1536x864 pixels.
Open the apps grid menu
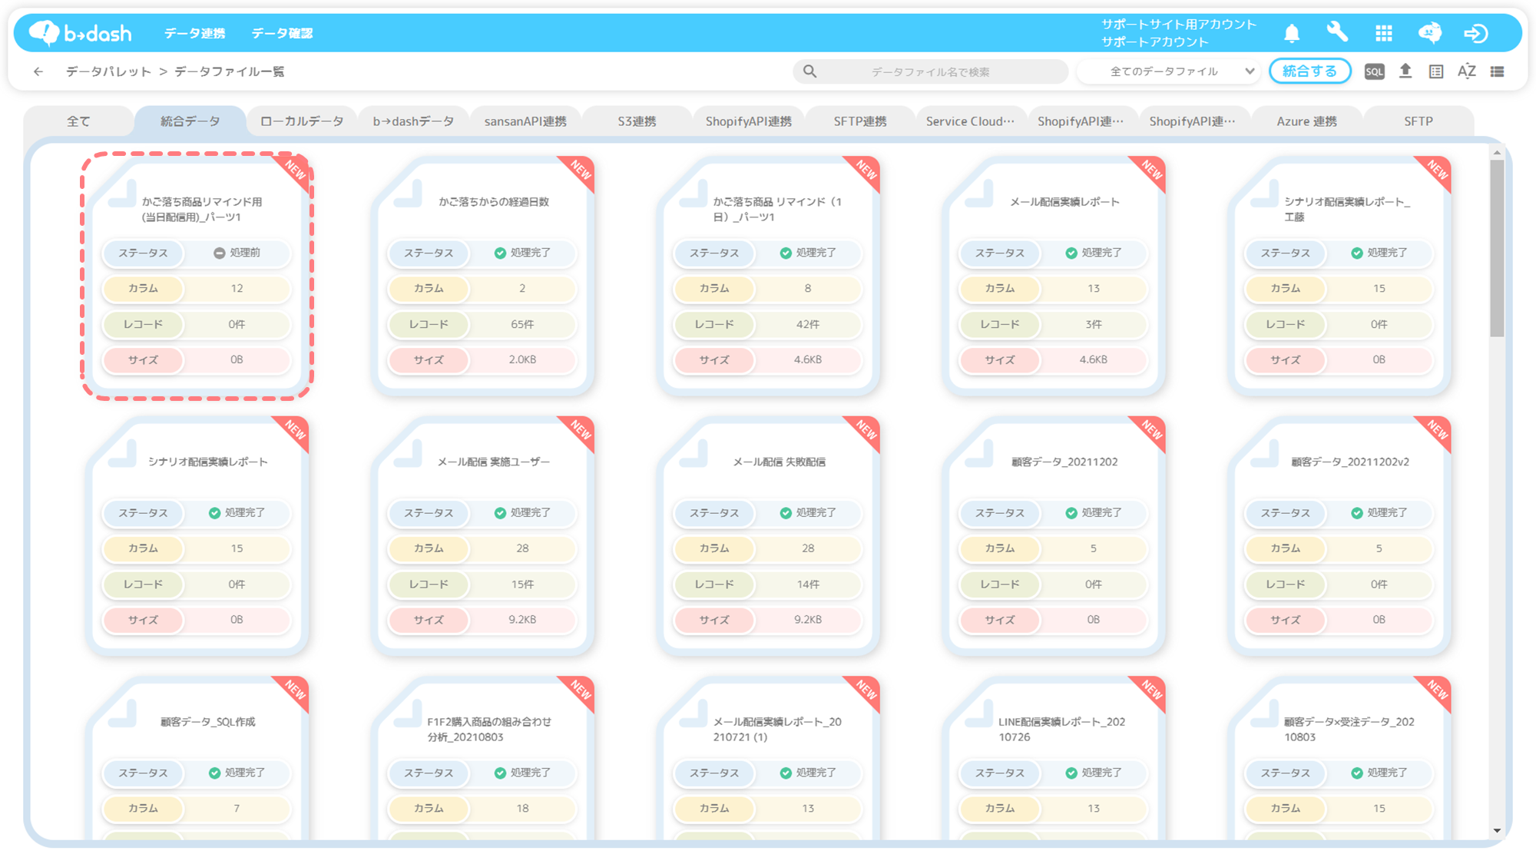click(1384, 33)
